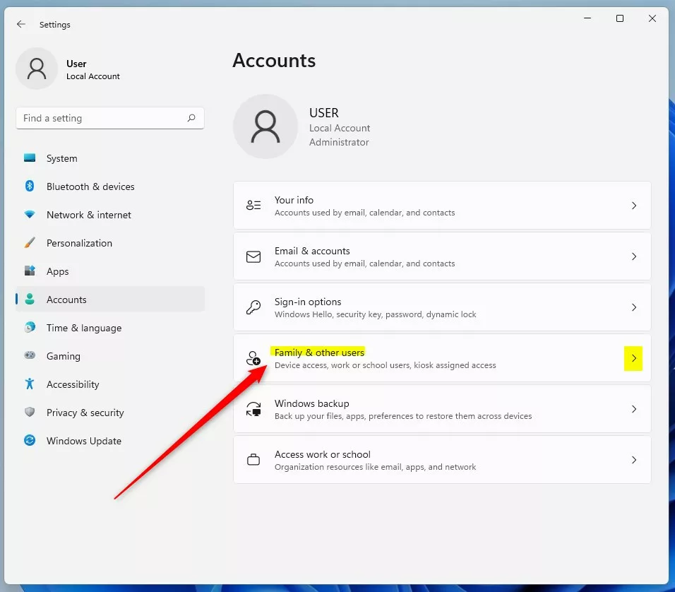Click the chevron next to Your info
675x592 pixels.
[x=633, y=206]
